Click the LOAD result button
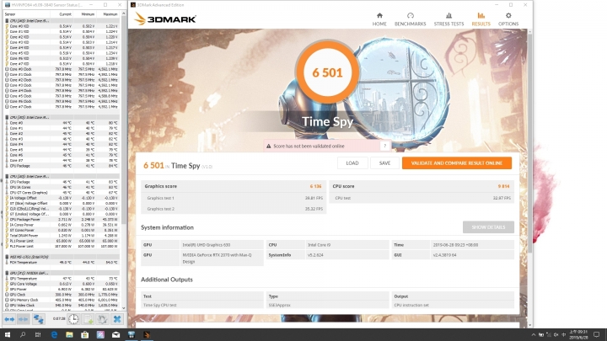Image resolution: width=607 pixels, height=341 pixels. point(352,163)
